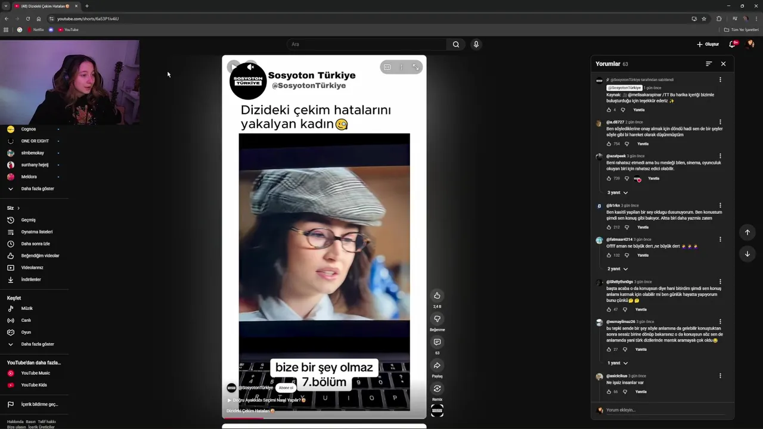Open YouTube Music link in sidebar
This screenshot has height=429, width=763.
pyautogui.click(x=36, y=374)
